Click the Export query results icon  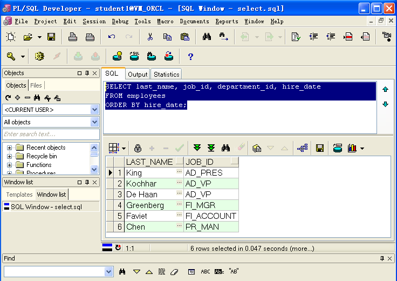257,148
